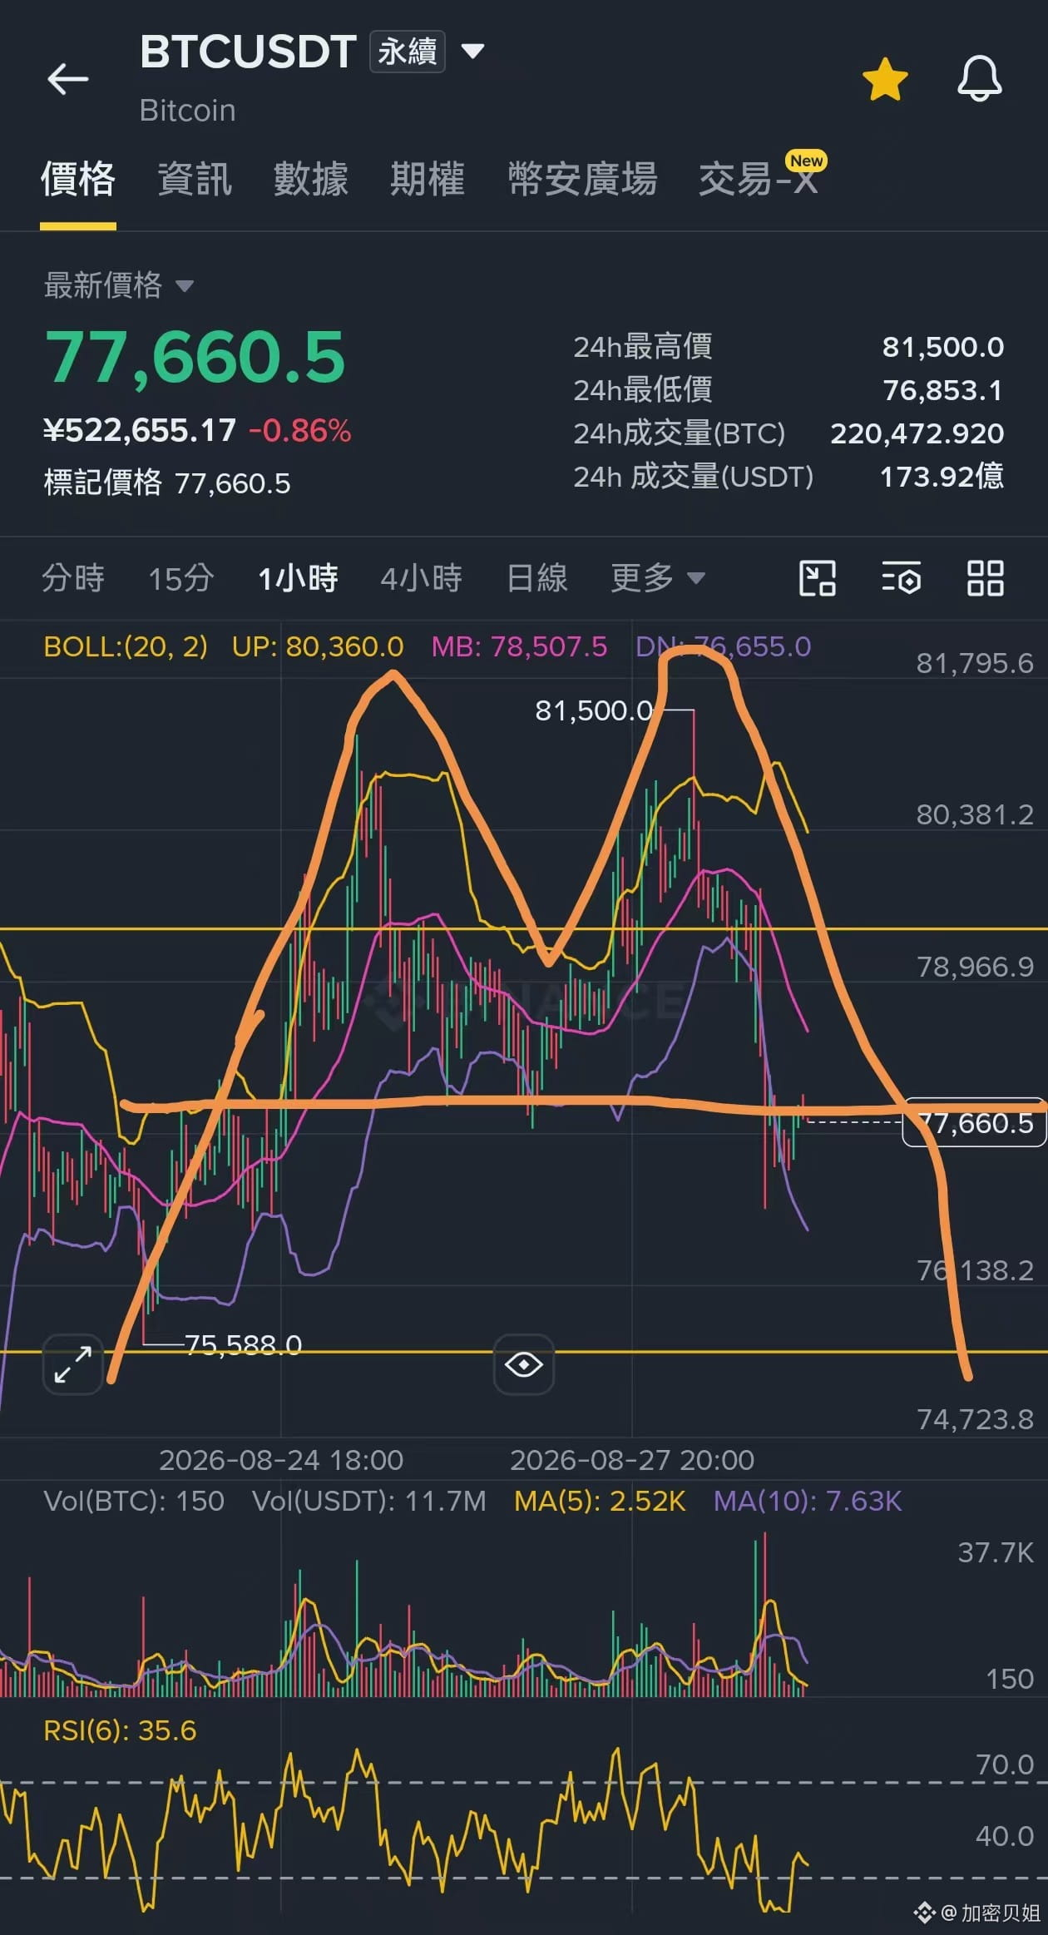Image resolution: width=1048 pixels, height=1935 pixels.
Task: Tap the MB: 78,507.5 Bollinger value
Action: (519, 646)
